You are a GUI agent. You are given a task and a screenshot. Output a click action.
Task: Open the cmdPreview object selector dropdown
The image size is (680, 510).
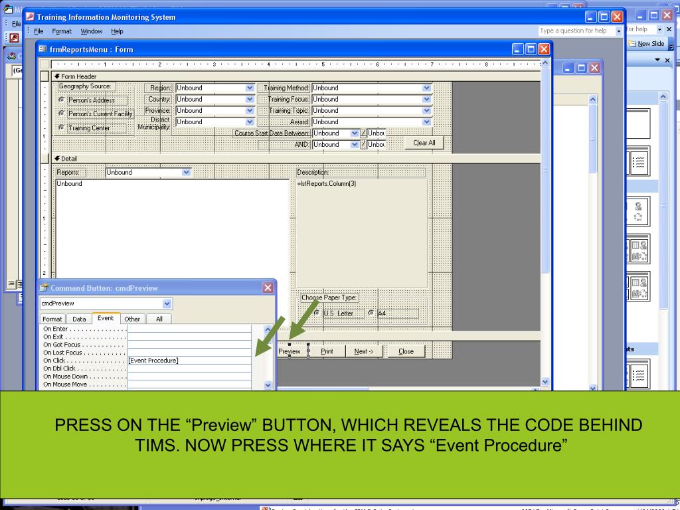click(x=167, y=303)
